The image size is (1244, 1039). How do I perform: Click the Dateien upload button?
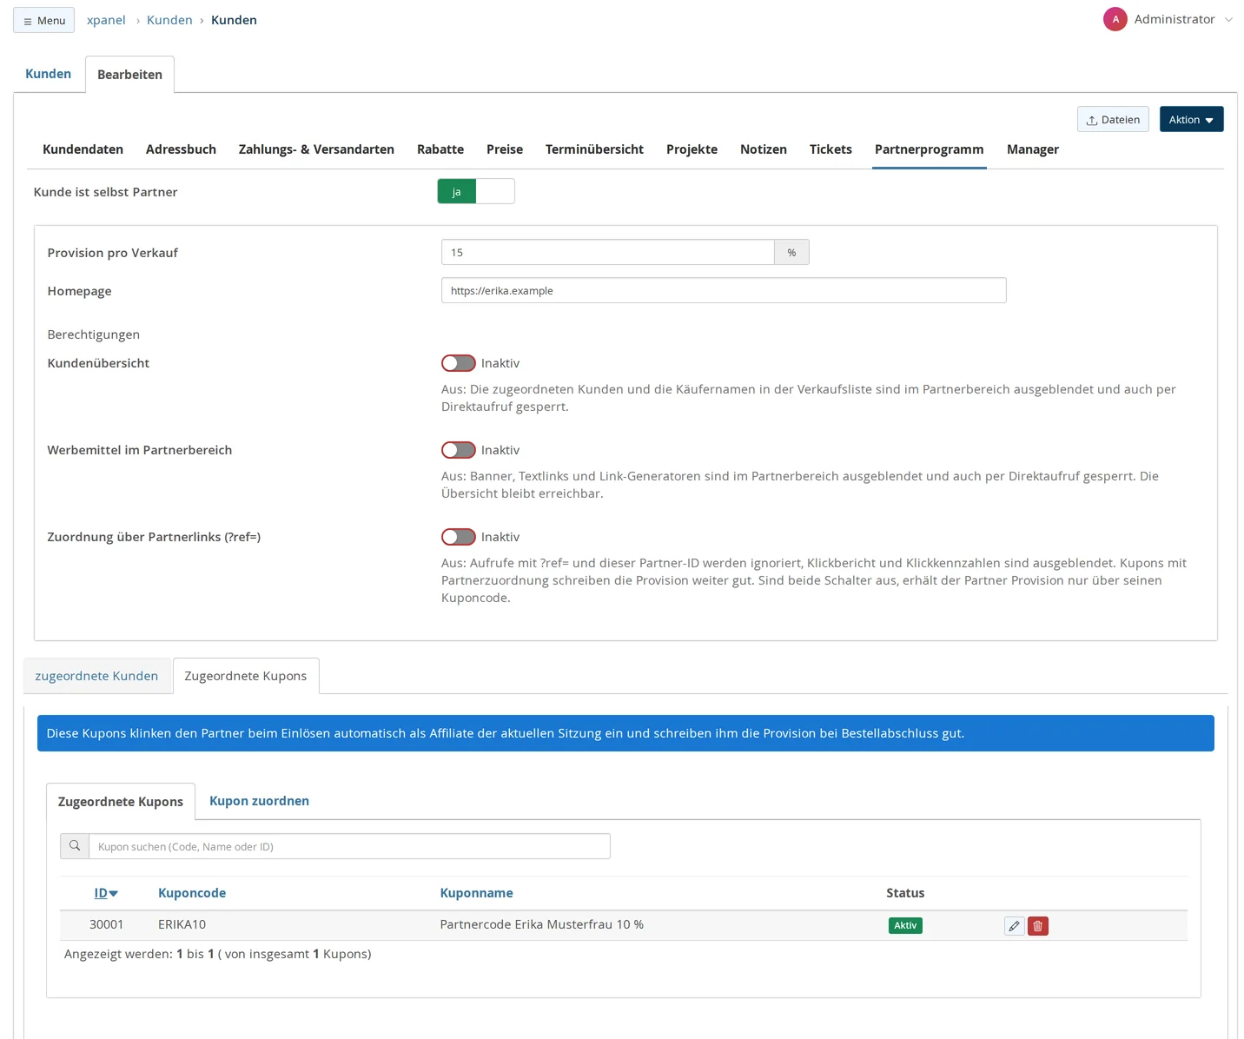[1113, 119]
